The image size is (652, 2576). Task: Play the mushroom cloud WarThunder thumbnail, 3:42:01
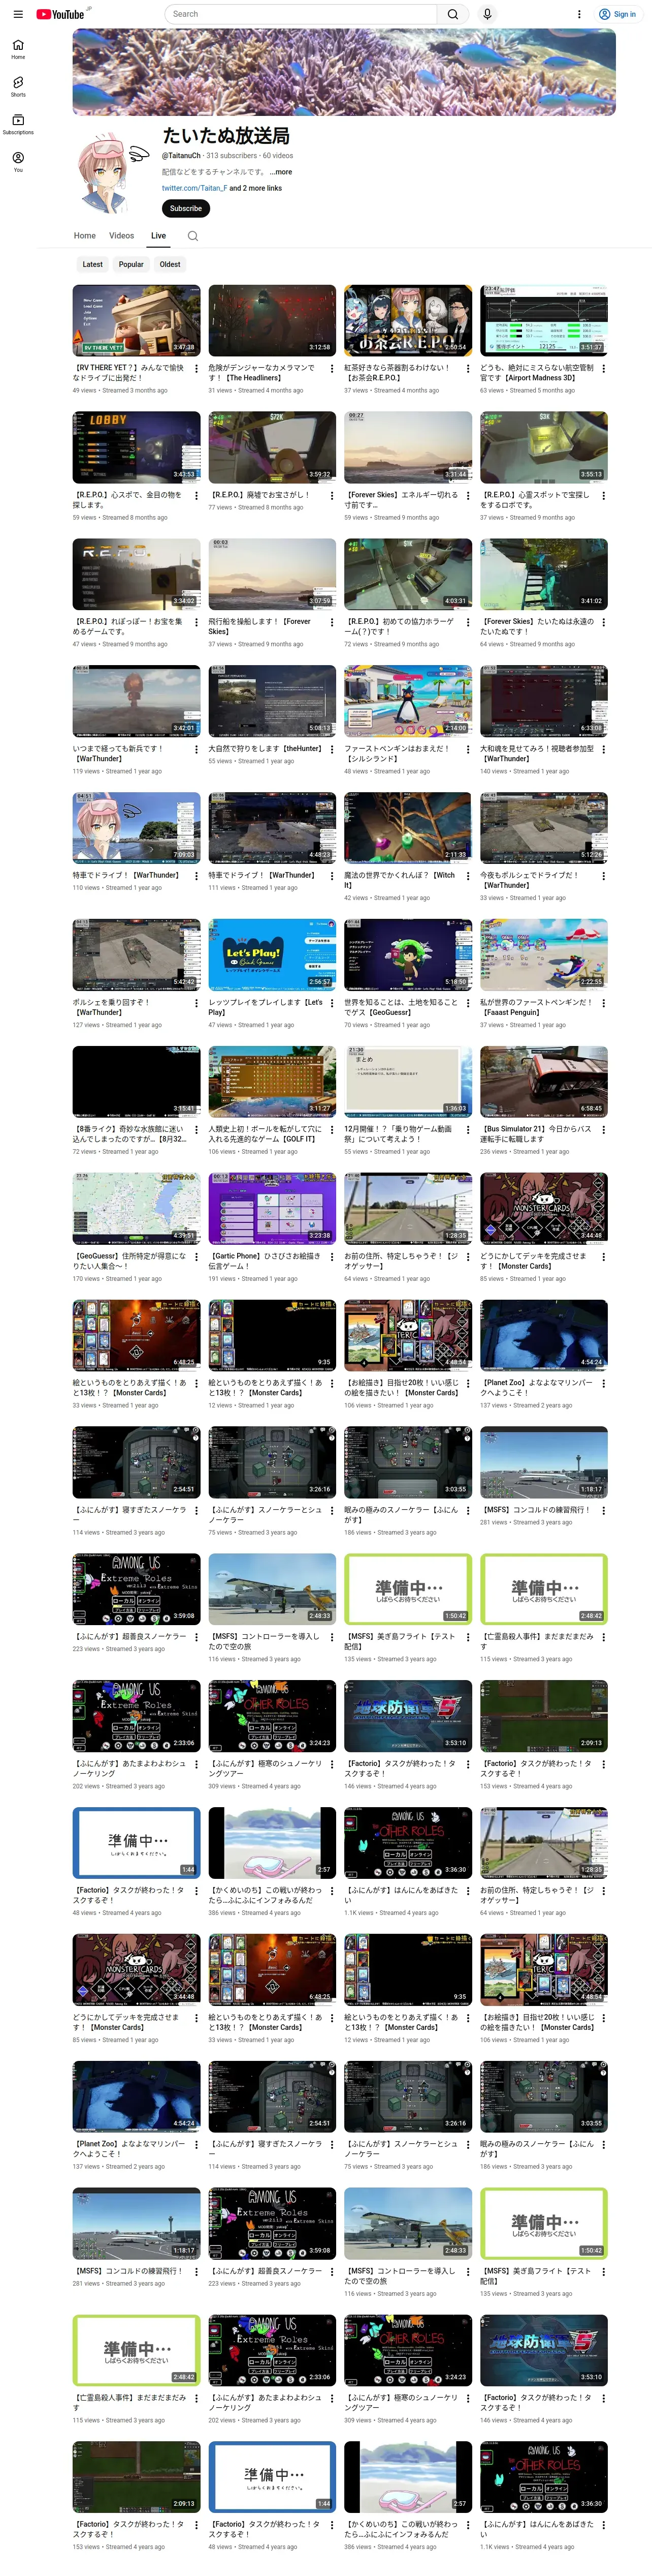[137, 701]
